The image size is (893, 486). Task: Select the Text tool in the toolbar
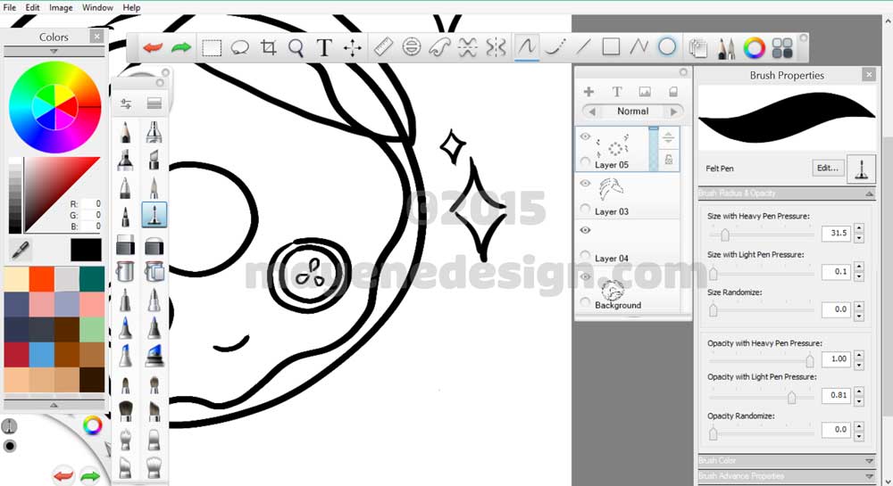click(x=324, y=47)
